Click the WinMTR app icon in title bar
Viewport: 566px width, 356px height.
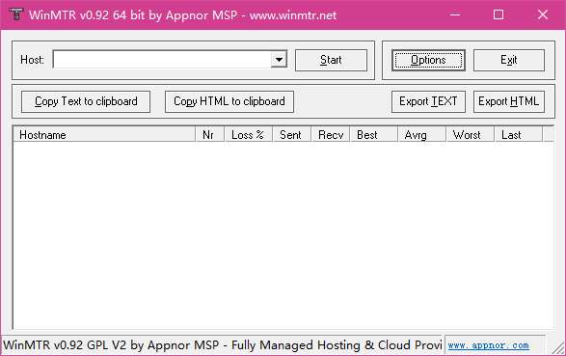pyautogui.click(x=15, y=14)
